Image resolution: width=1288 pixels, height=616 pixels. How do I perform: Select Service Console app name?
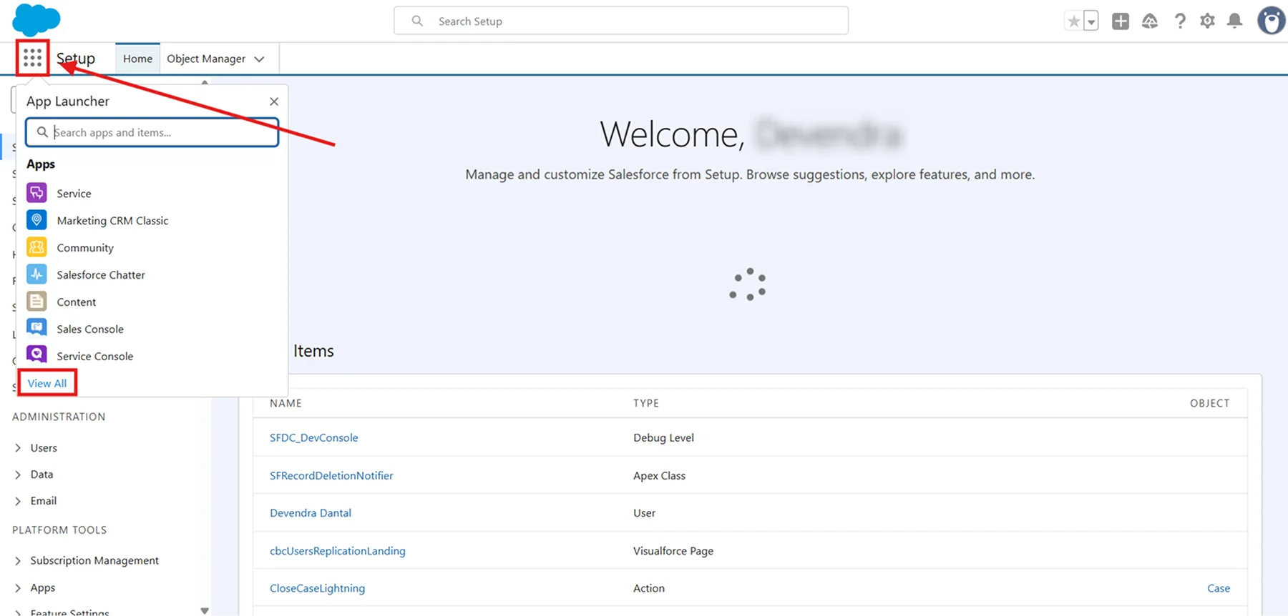point(95,356)
